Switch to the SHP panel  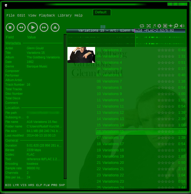pos(62,185)
